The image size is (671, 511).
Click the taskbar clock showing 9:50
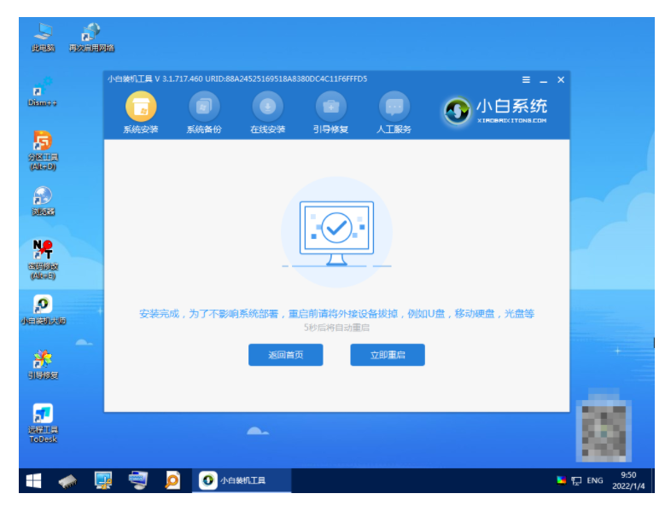(627, 480)
